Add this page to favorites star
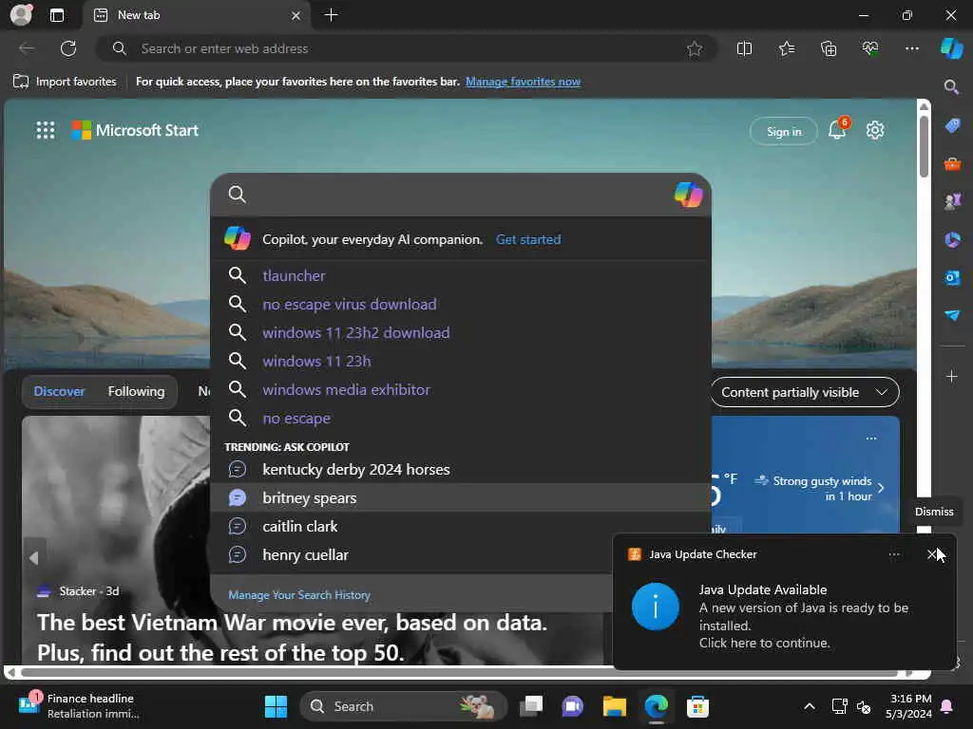The height and width of the screenshot is (729, 973). (695, 48)
